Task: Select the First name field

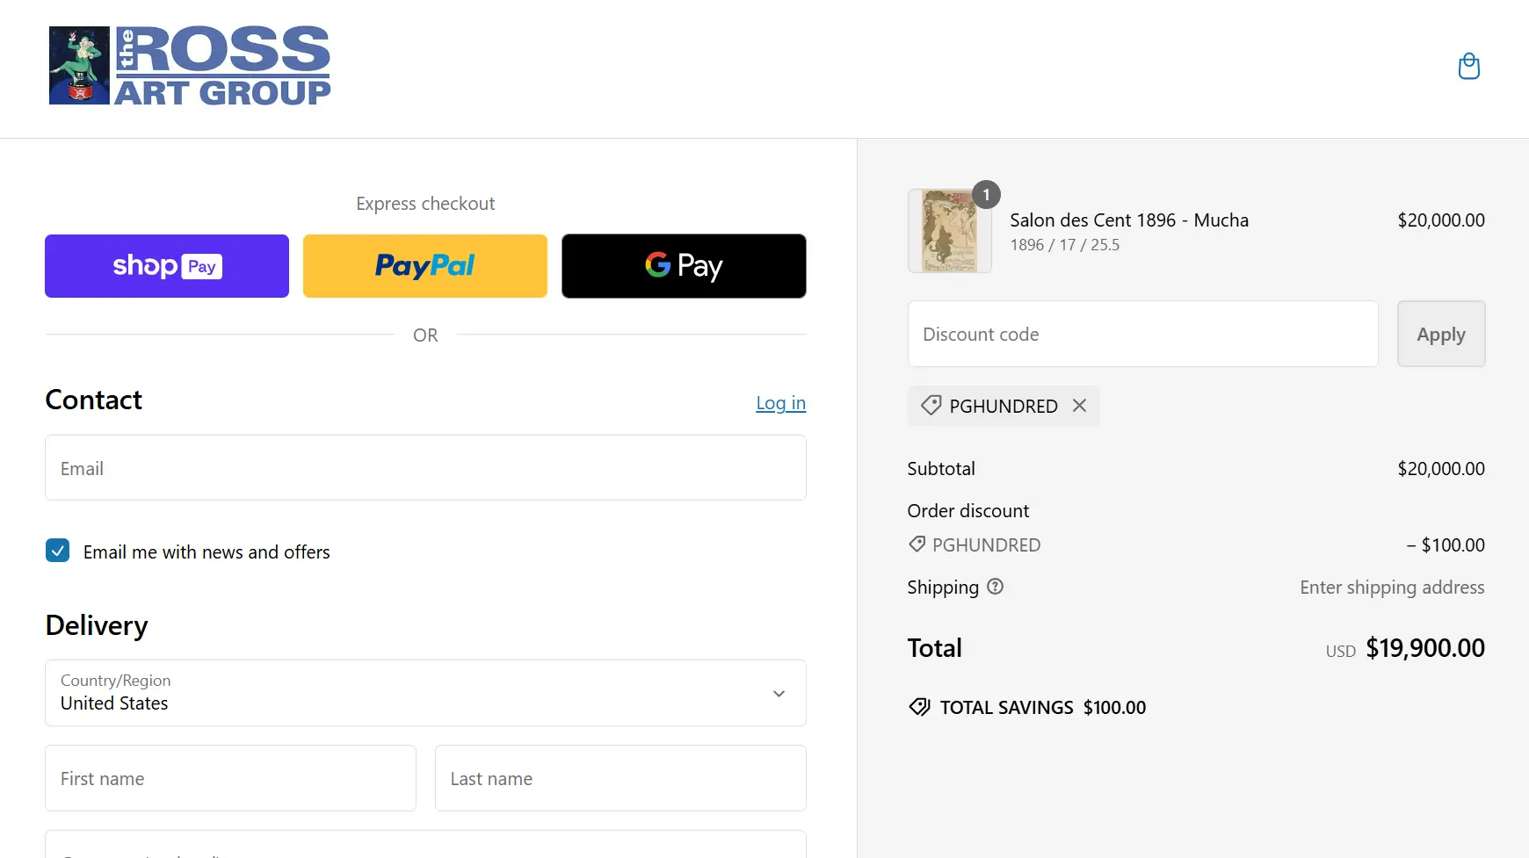Action: click(230, 778)
